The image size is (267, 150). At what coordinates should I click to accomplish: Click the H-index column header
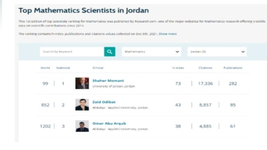[178, 68]
